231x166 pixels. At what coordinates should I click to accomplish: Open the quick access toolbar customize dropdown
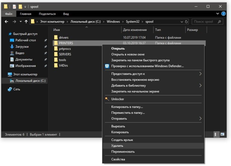point(25,7)
